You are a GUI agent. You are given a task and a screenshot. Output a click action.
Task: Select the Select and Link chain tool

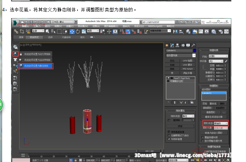click(16, 31)
